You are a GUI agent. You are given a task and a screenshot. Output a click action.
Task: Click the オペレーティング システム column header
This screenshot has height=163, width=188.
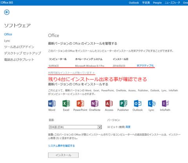tap(89, 59)
